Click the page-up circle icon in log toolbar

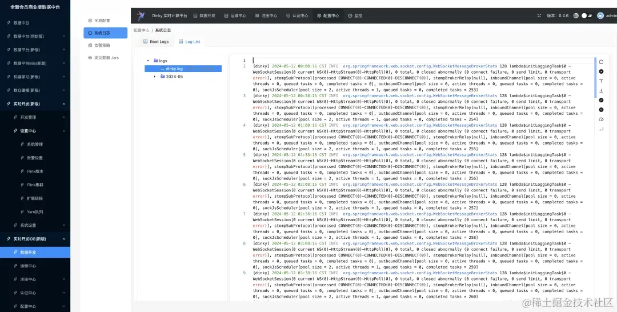pyautogui.click(x=601, y=101)
